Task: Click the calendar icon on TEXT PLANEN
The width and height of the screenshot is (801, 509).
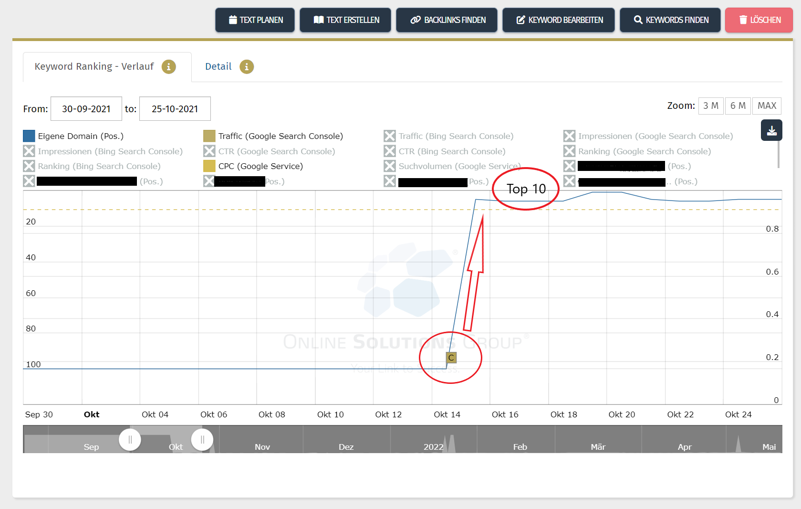Action: click(233, 20)
